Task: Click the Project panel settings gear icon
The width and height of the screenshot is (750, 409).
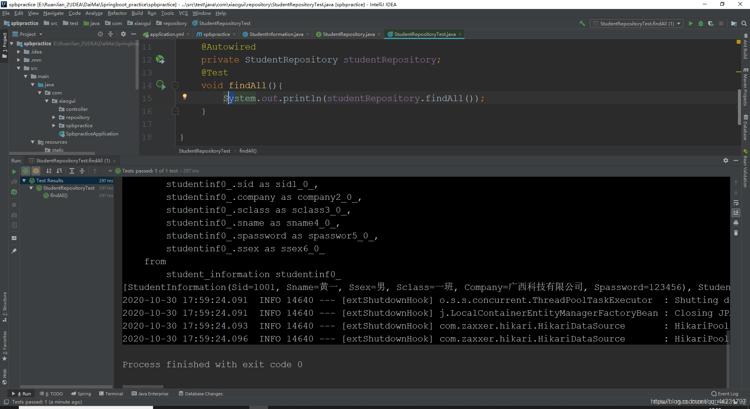Action: pos(123,34)
